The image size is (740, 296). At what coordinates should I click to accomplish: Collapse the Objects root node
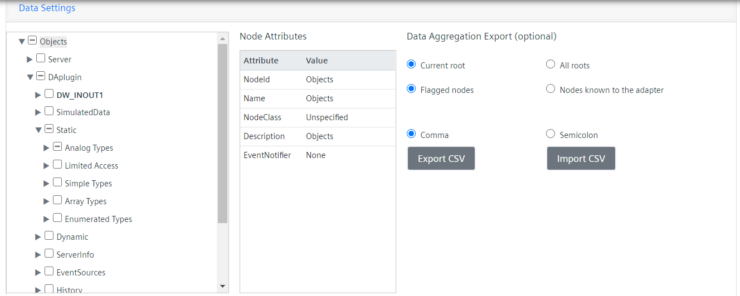[22, 41]
